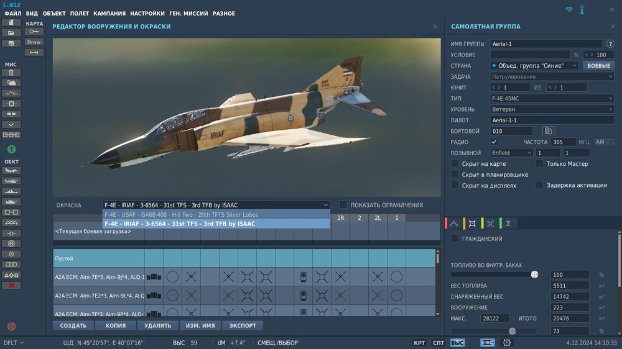Click the УДАЛИТЬ button
Image resolution: width=622 pixels, height=349 pixels.
pos(157,325)
